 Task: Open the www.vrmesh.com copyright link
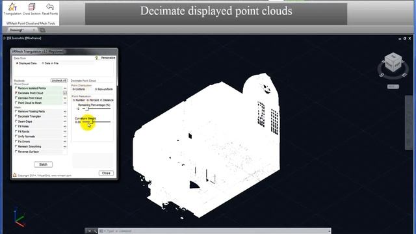[x=61, y=175]
